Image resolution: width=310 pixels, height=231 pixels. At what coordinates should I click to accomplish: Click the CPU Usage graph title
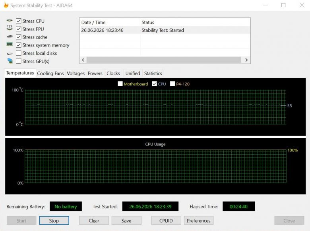point(155,144)
